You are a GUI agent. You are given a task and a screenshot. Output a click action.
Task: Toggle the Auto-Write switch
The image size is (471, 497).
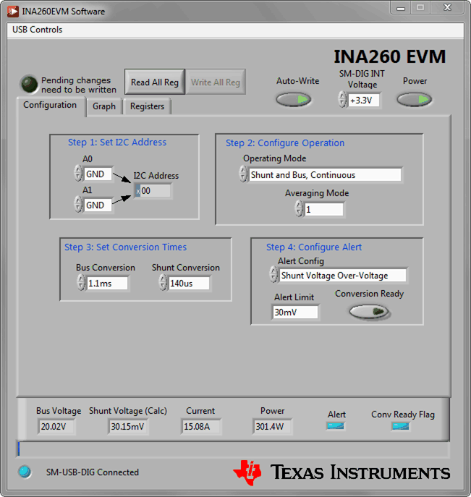tap(294, 99)
